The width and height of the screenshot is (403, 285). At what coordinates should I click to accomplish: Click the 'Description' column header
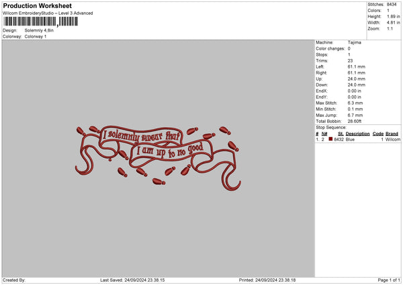pos(357,134)
